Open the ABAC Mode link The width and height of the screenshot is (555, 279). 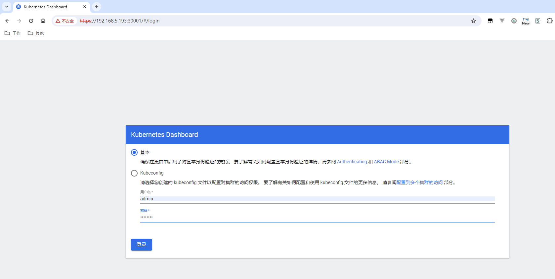(x=386, y=162)
